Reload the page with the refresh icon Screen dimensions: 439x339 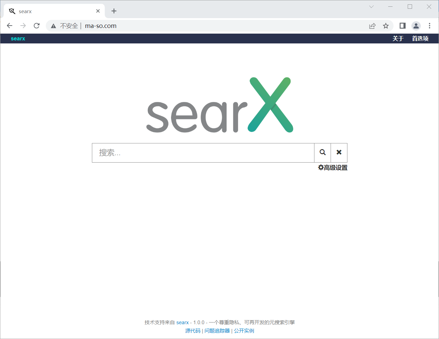click(37, 26)
